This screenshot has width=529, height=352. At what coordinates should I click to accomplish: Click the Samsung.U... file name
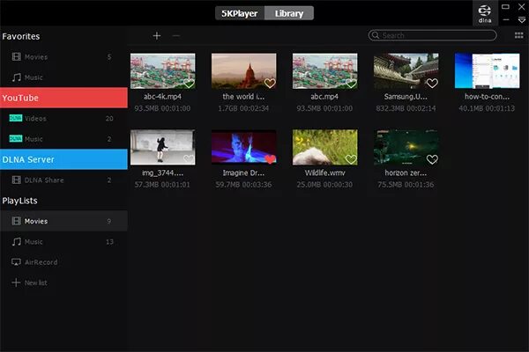tap(406, 97)
